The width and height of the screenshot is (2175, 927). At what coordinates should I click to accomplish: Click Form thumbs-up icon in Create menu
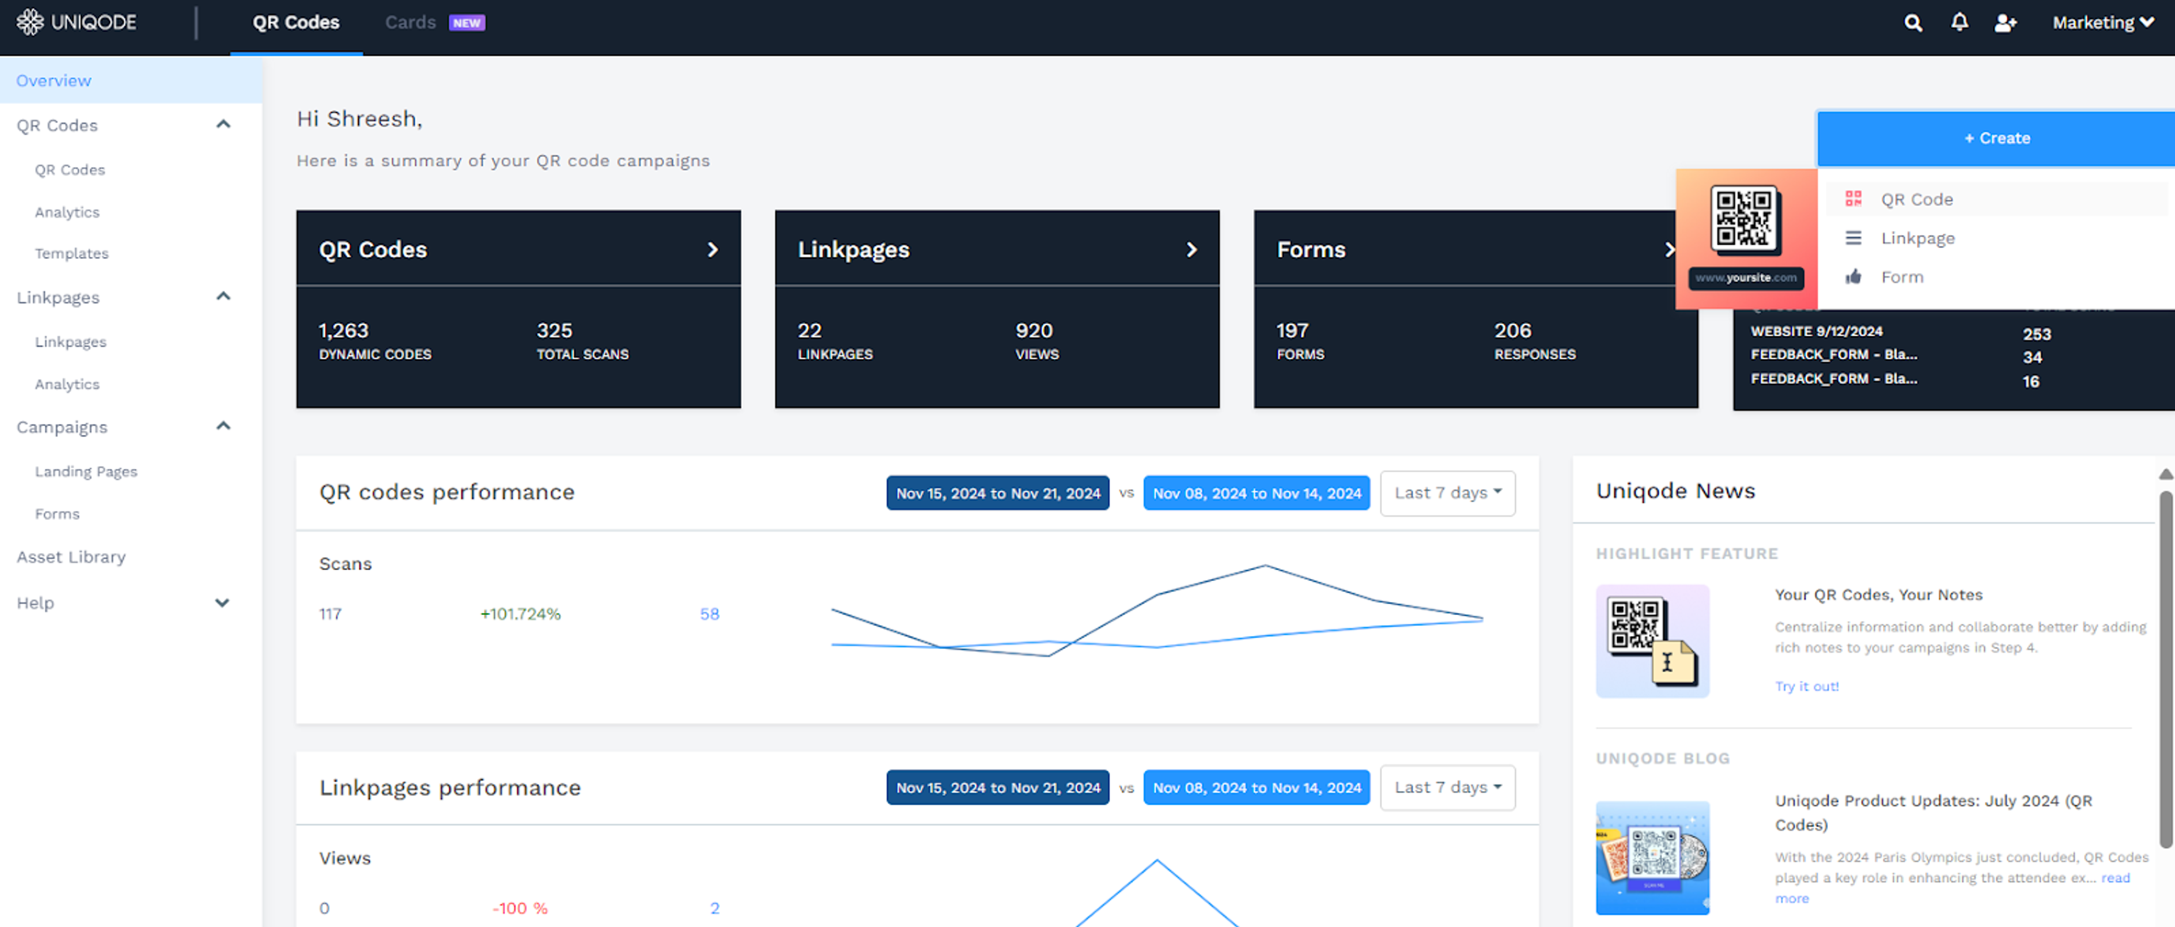click(1853, 277)
